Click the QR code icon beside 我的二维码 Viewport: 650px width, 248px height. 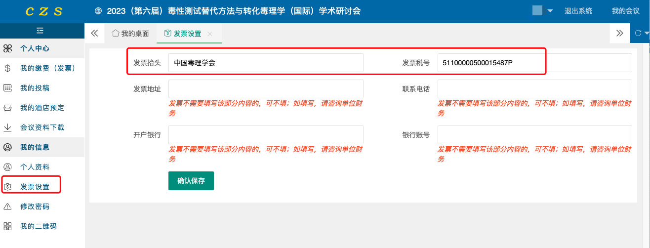click(x=7, y=226)
